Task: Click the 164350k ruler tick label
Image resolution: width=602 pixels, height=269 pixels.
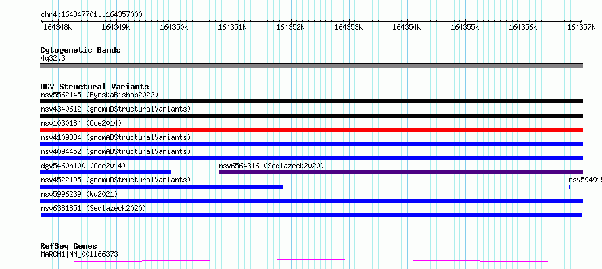Action: (x=174, y=27)
